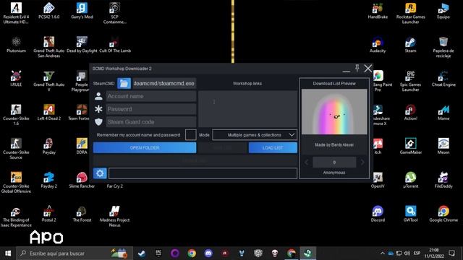Select the Rockstar Games Launcher icon
This screenshot has width=463, height=260.
point(410,13)
